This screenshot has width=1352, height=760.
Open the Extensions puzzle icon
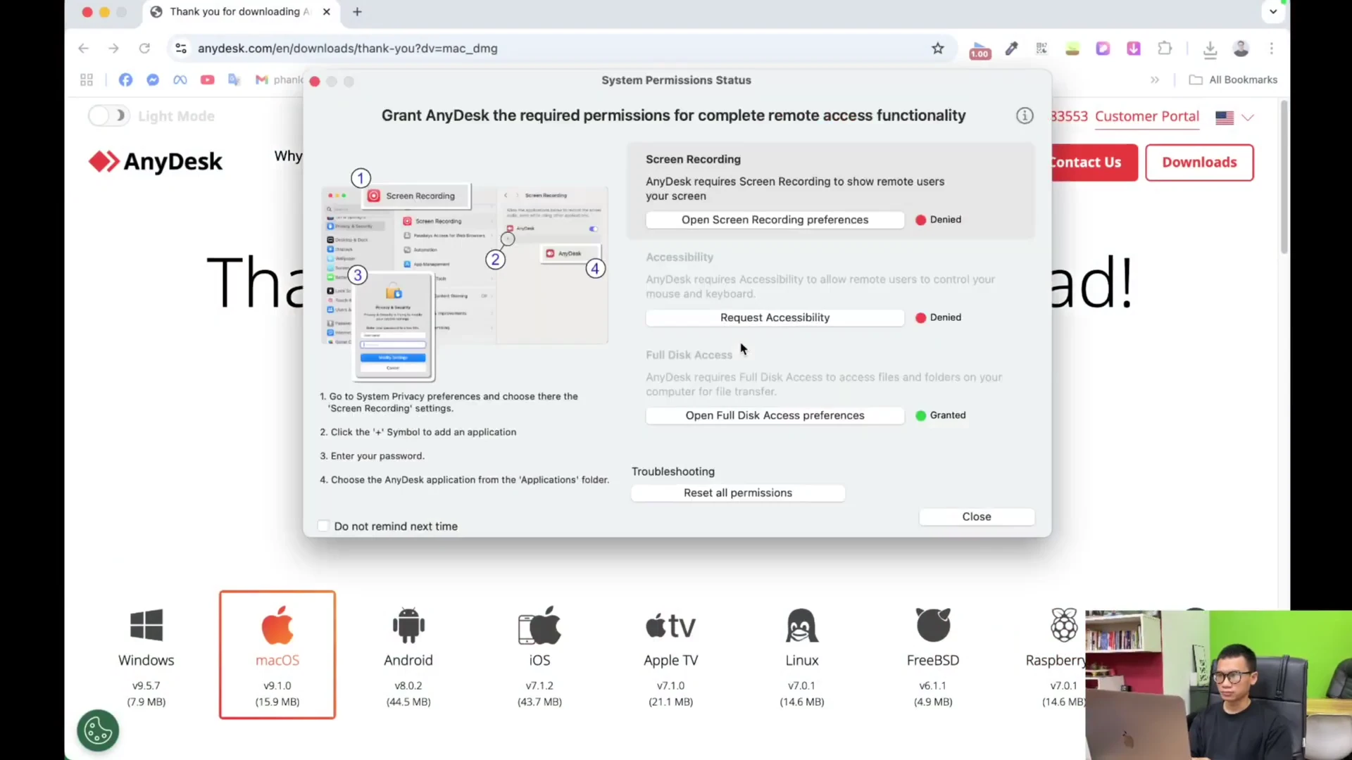click(1165, 49)
